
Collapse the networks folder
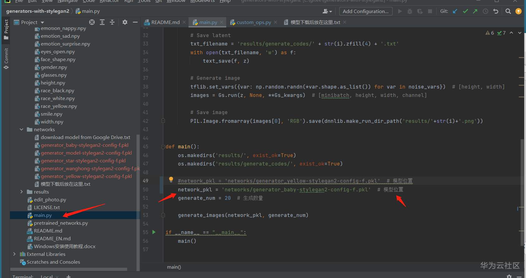[22, 129]
